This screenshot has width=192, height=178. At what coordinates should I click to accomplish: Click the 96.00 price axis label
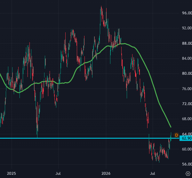point(187,13)
